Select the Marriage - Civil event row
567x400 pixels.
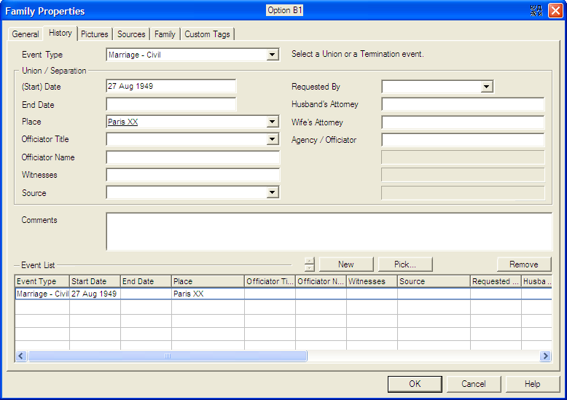[x=42, y=294]
